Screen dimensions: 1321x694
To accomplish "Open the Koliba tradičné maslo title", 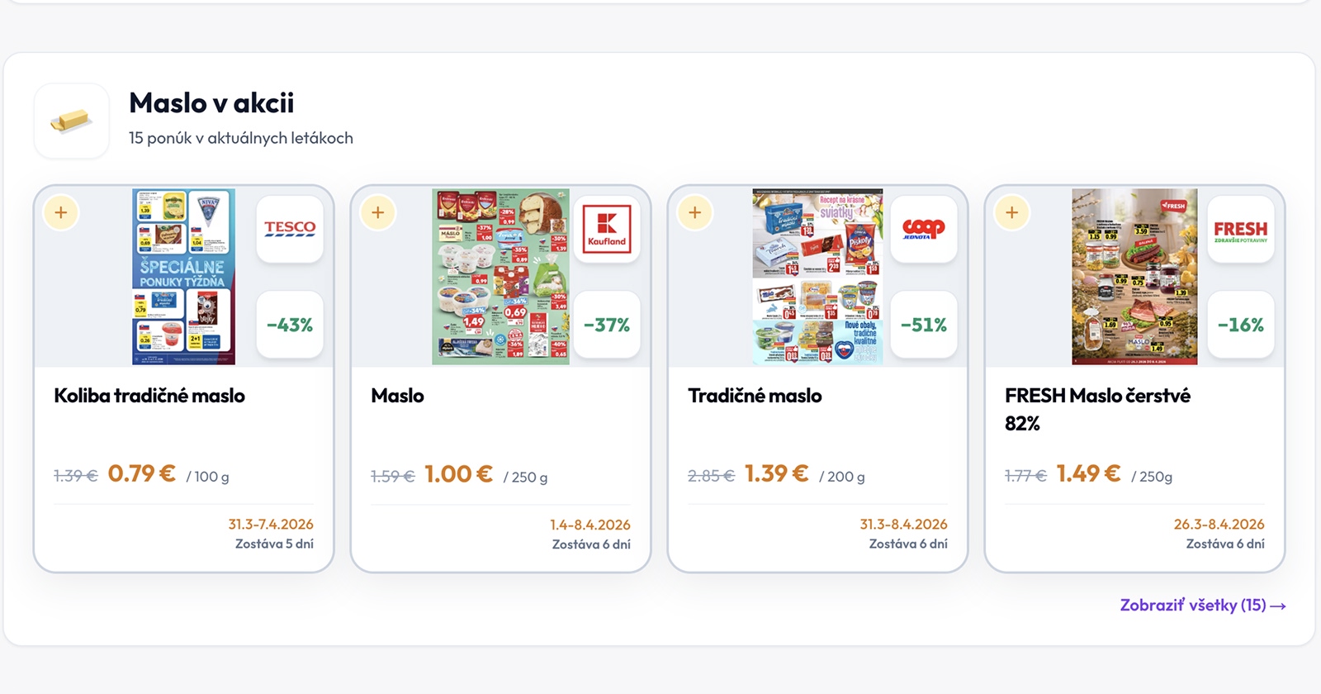I will pos(149,396).
